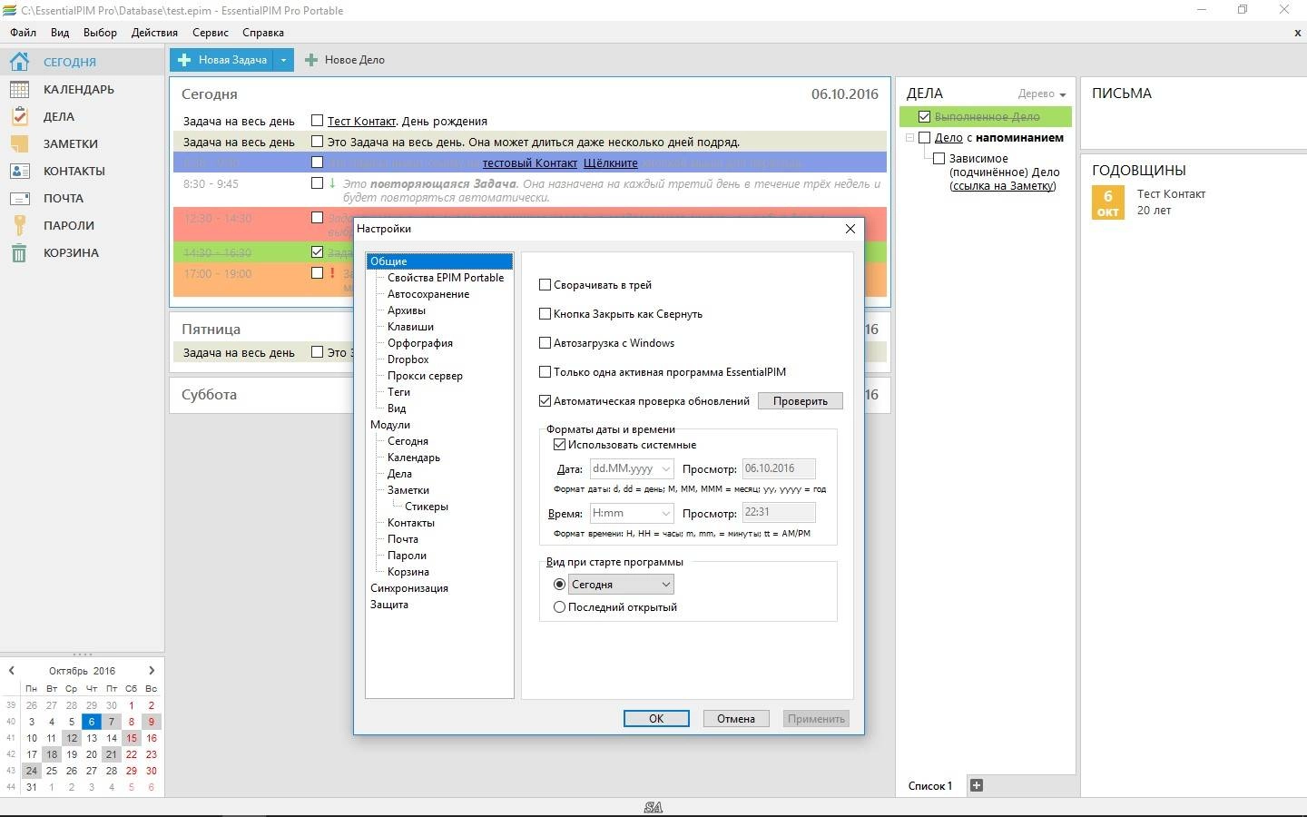Collapse the Дело с напоминанием tree node
Image resolution: width=1307 pixels, height=817 pixels.
coord(909,138)
